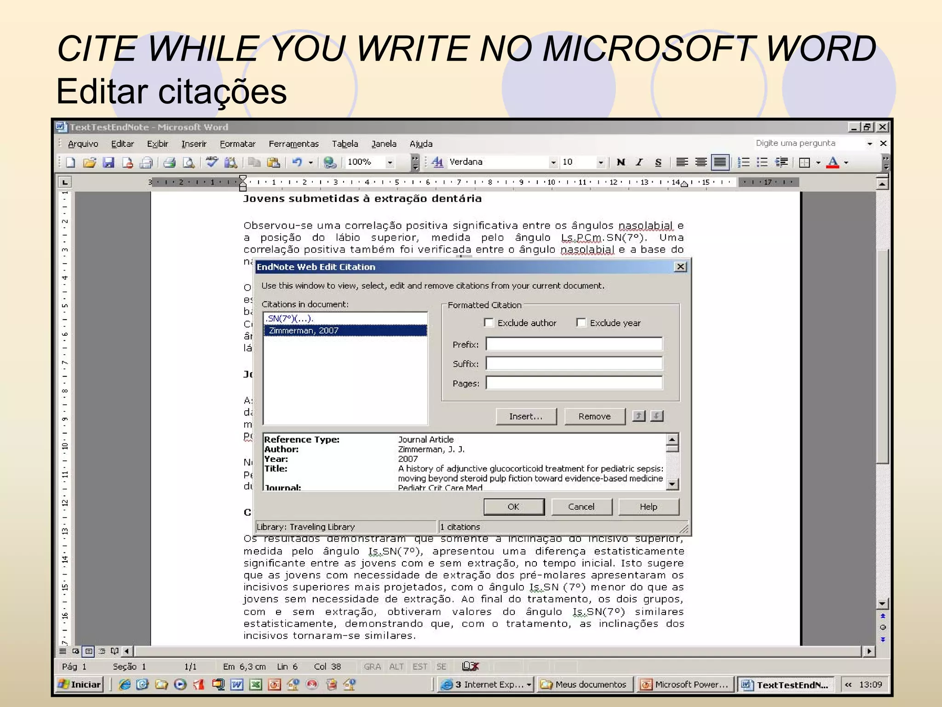
Task: Toggle SE overtype mode in status bar
Action: 442,667
